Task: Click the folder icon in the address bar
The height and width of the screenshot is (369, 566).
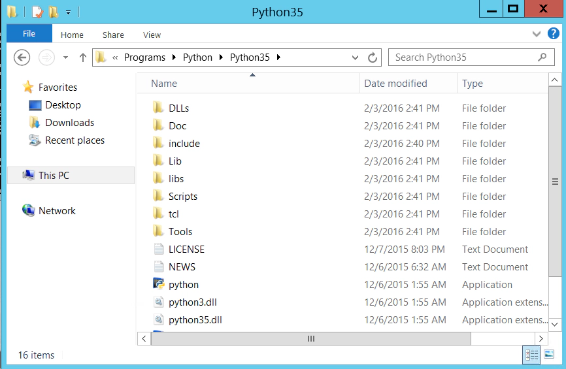Action: 101,57
